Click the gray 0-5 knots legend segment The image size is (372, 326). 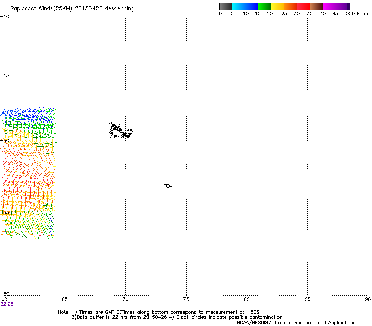click(x=225, y=6)
